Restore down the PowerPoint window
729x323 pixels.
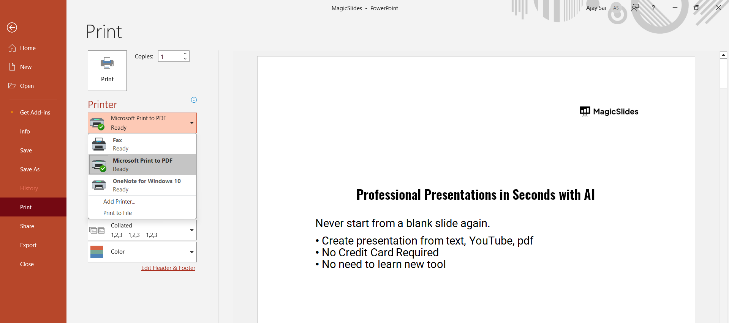[x=697, y=8]
